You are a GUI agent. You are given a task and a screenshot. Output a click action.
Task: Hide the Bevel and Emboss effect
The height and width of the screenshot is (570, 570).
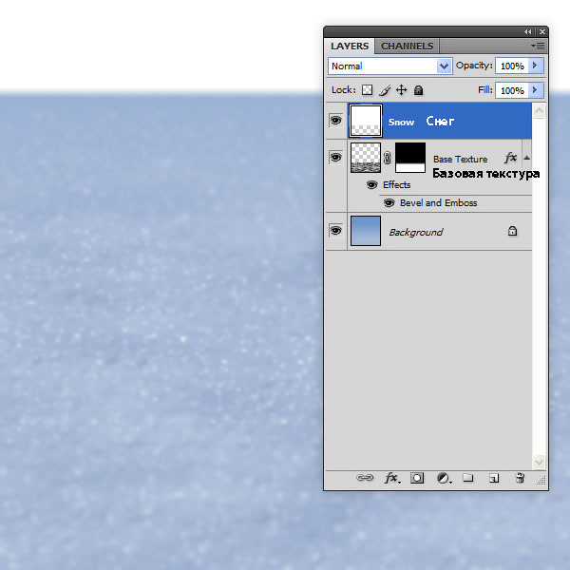point(389,203)
